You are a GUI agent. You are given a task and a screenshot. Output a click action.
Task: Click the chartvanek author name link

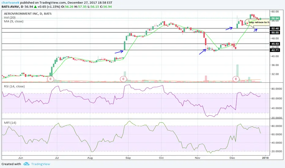coord(10,2)
